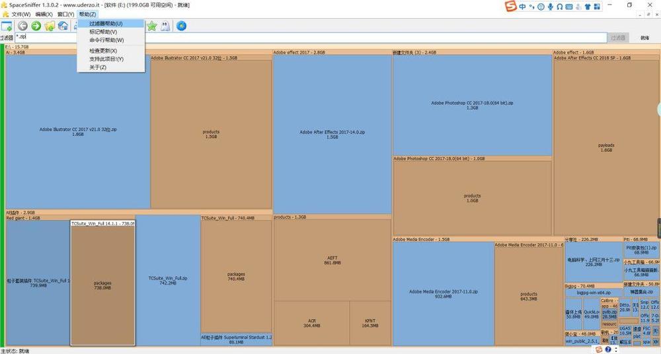Select Adobe Illustrator CC 2017 v21.0 32位.zip block
The height and width of the screenshot is (354, 661).
[x=78, y=131]
